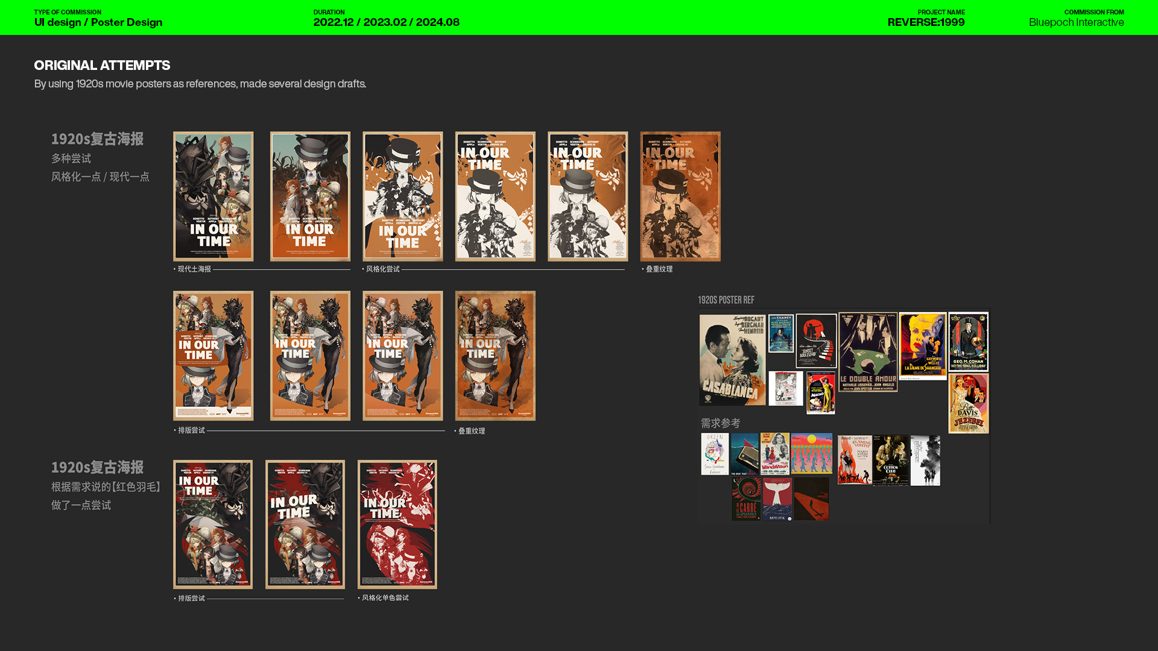Open the textured draft above first-row 叠重纹理 label

pos(680,197)
